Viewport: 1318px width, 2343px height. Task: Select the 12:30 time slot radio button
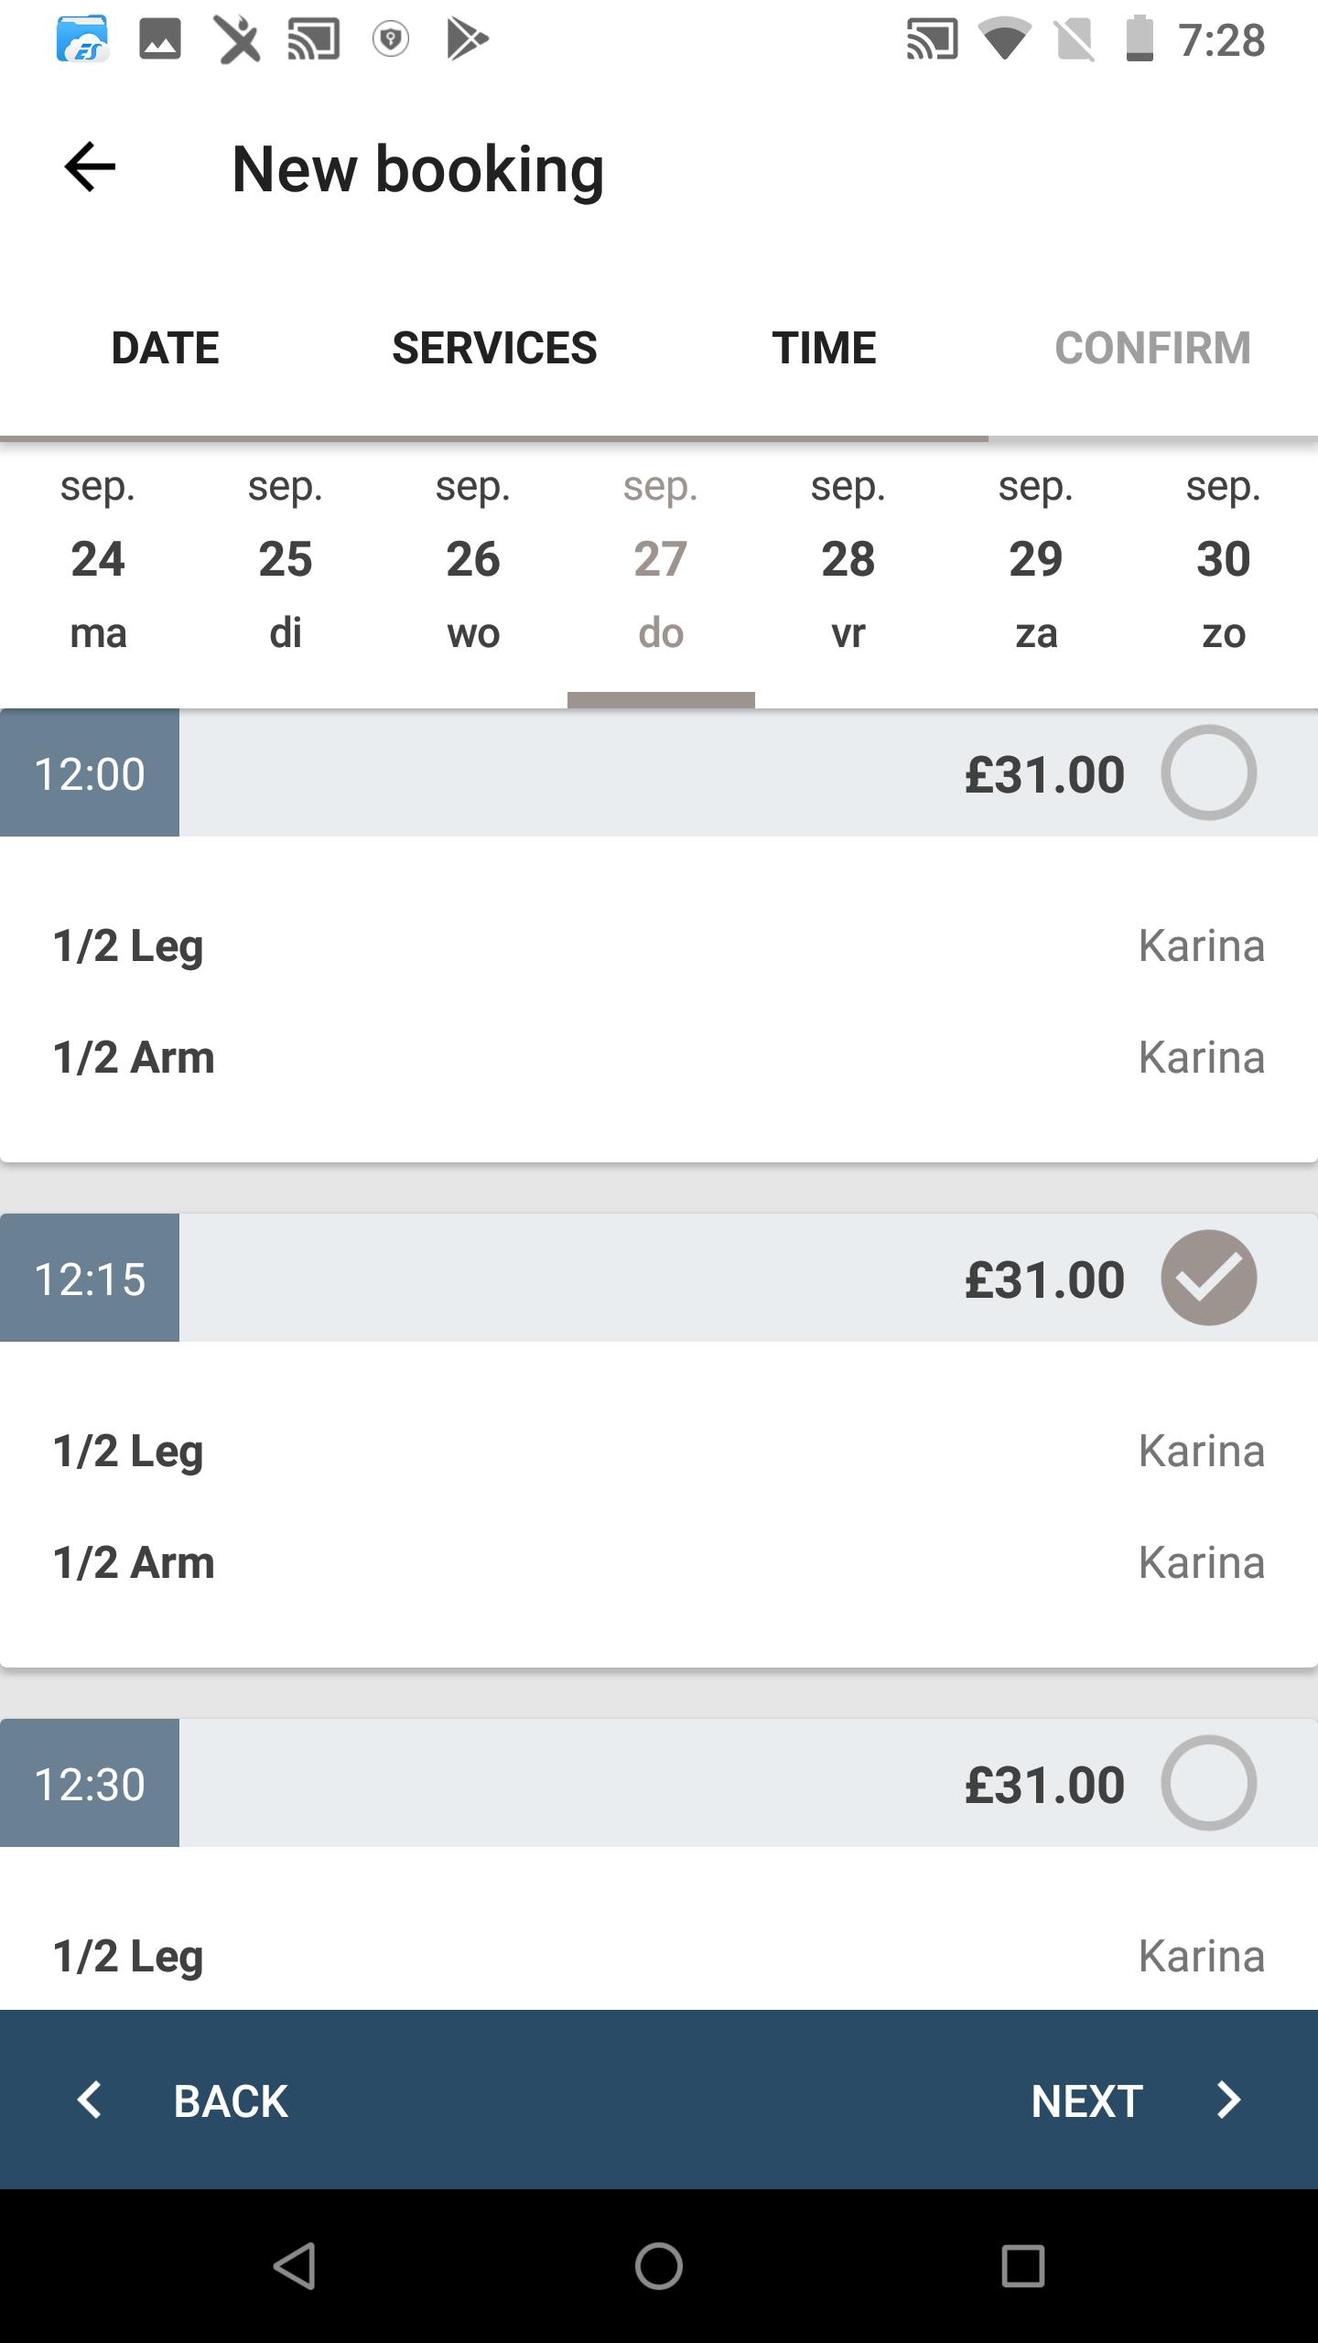(x=1208, y=1783)
